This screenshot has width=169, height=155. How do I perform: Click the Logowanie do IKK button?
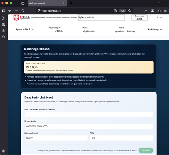(139, 18)
